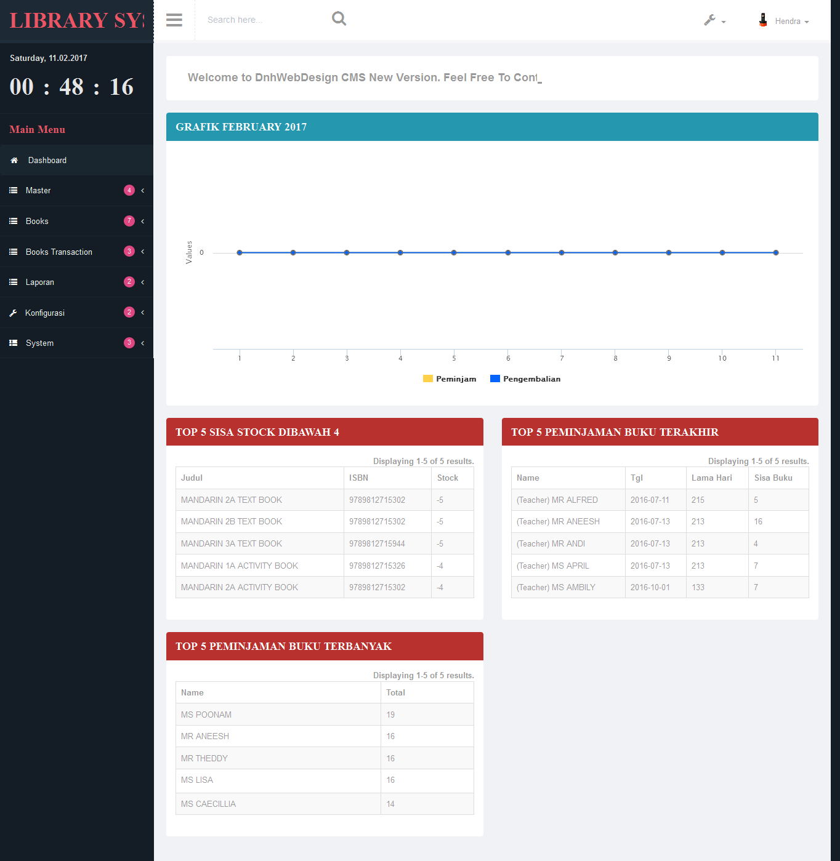Expand the Books Transaction submenu arrow
This screenshot has width=840, height=861.
(x=143, y=252)
